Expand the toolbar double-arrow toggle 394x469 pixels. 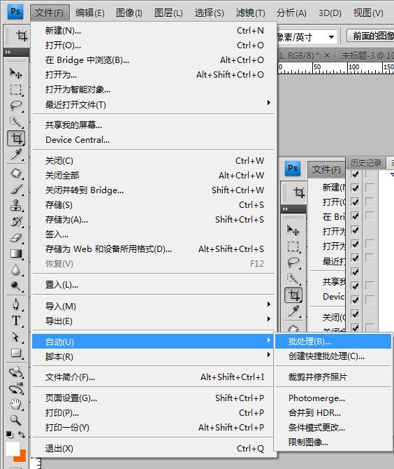[8, 52]
